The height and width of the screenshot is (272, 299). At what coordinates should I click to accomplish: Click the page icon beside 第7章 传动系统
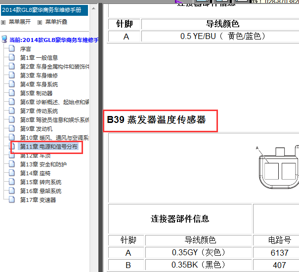(x=12, y=110)
